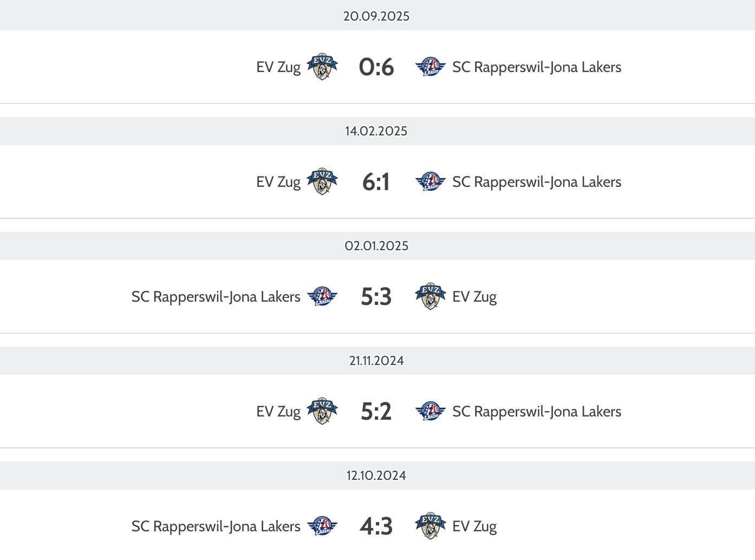Click EV Zug name in 20.09.2025 match

pyautogui.click(x=278, y=67)
